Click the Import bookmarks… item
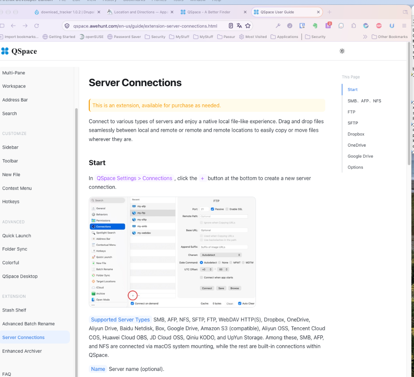This screenshot has width=414, height=377. [19, 37]
